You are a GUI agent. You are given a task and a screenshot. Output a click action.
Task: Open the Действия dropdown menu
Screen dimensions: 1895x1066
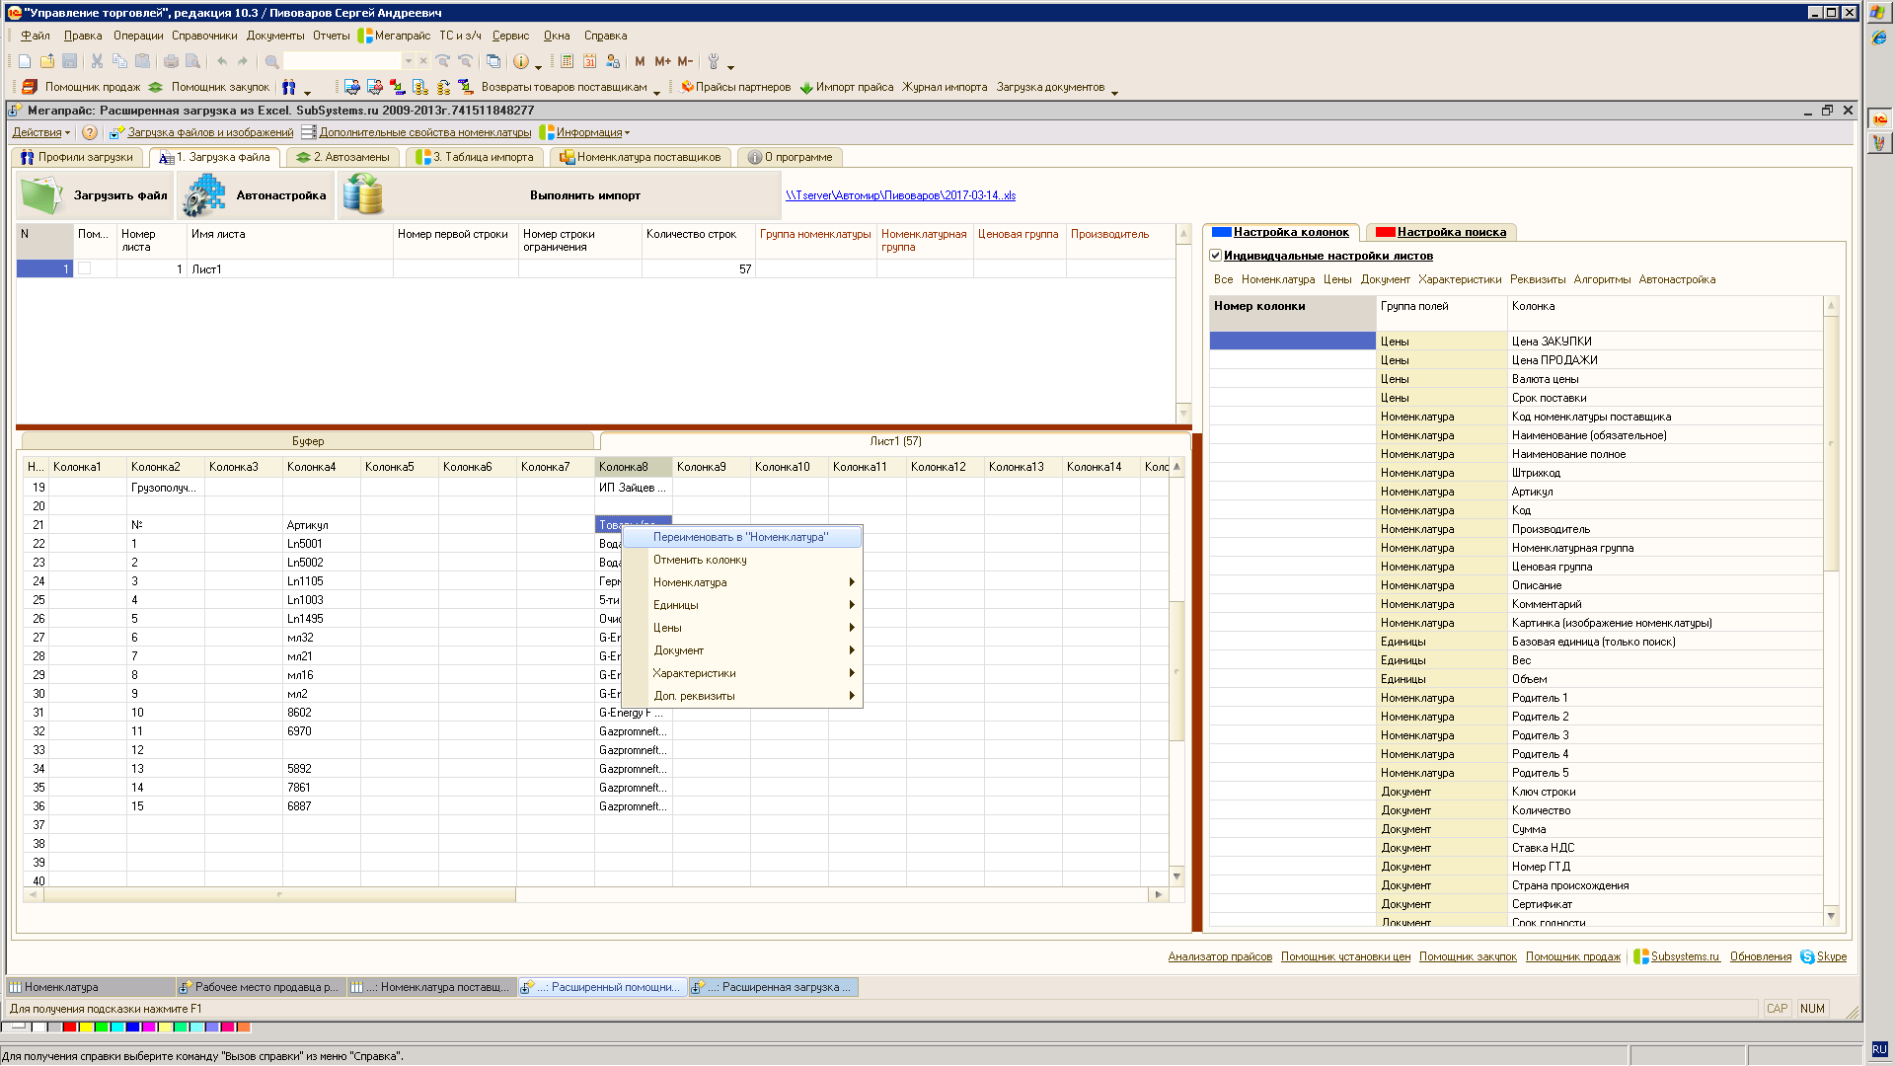coord(41,132)
